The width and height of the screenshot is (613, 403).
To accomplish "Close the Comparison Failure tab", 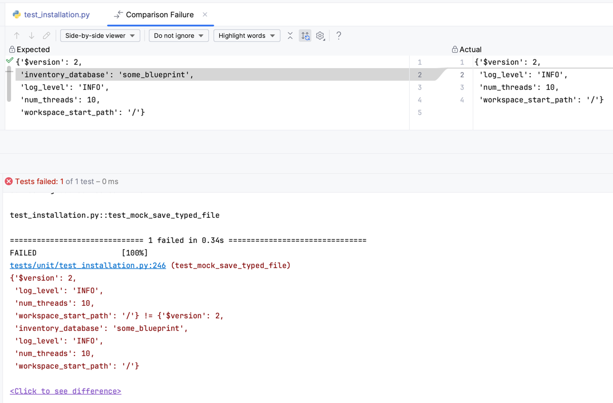I will [205, 14].
